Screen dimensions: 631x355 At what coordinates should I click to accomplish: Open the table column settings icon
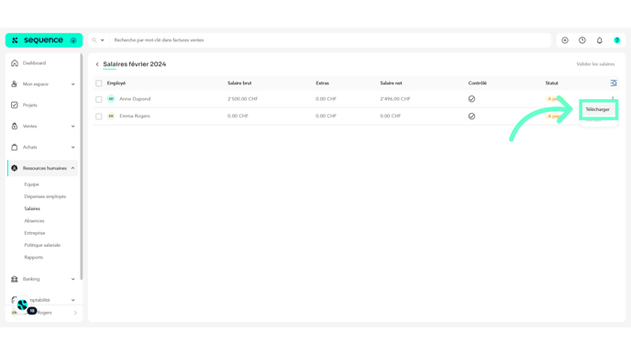click(x=614, y=83)
